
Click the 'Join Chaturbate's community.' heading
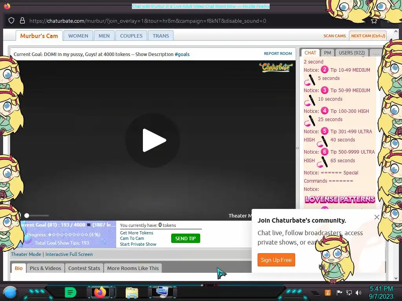[x=302, y=220]
